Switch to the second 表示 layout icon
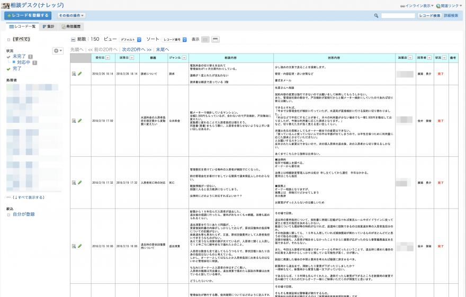Image resolution: width=466 pixels, height=297 pixels. coord(216,40)
